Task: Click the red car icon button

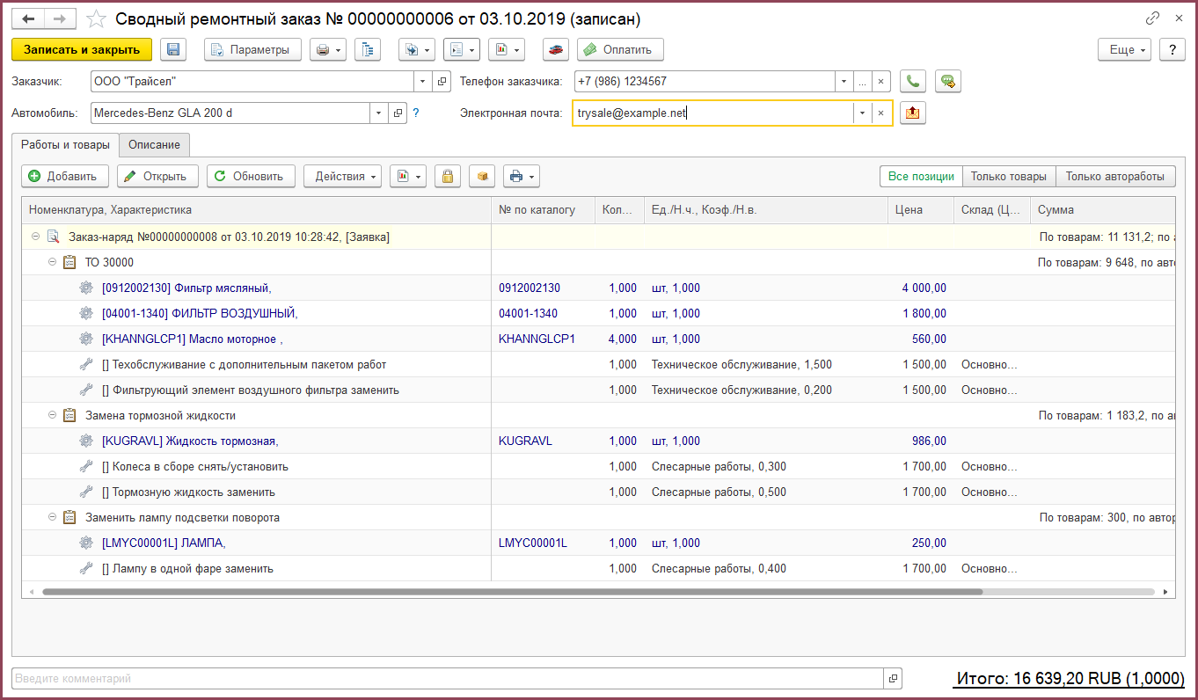Action: pos(556,50)
